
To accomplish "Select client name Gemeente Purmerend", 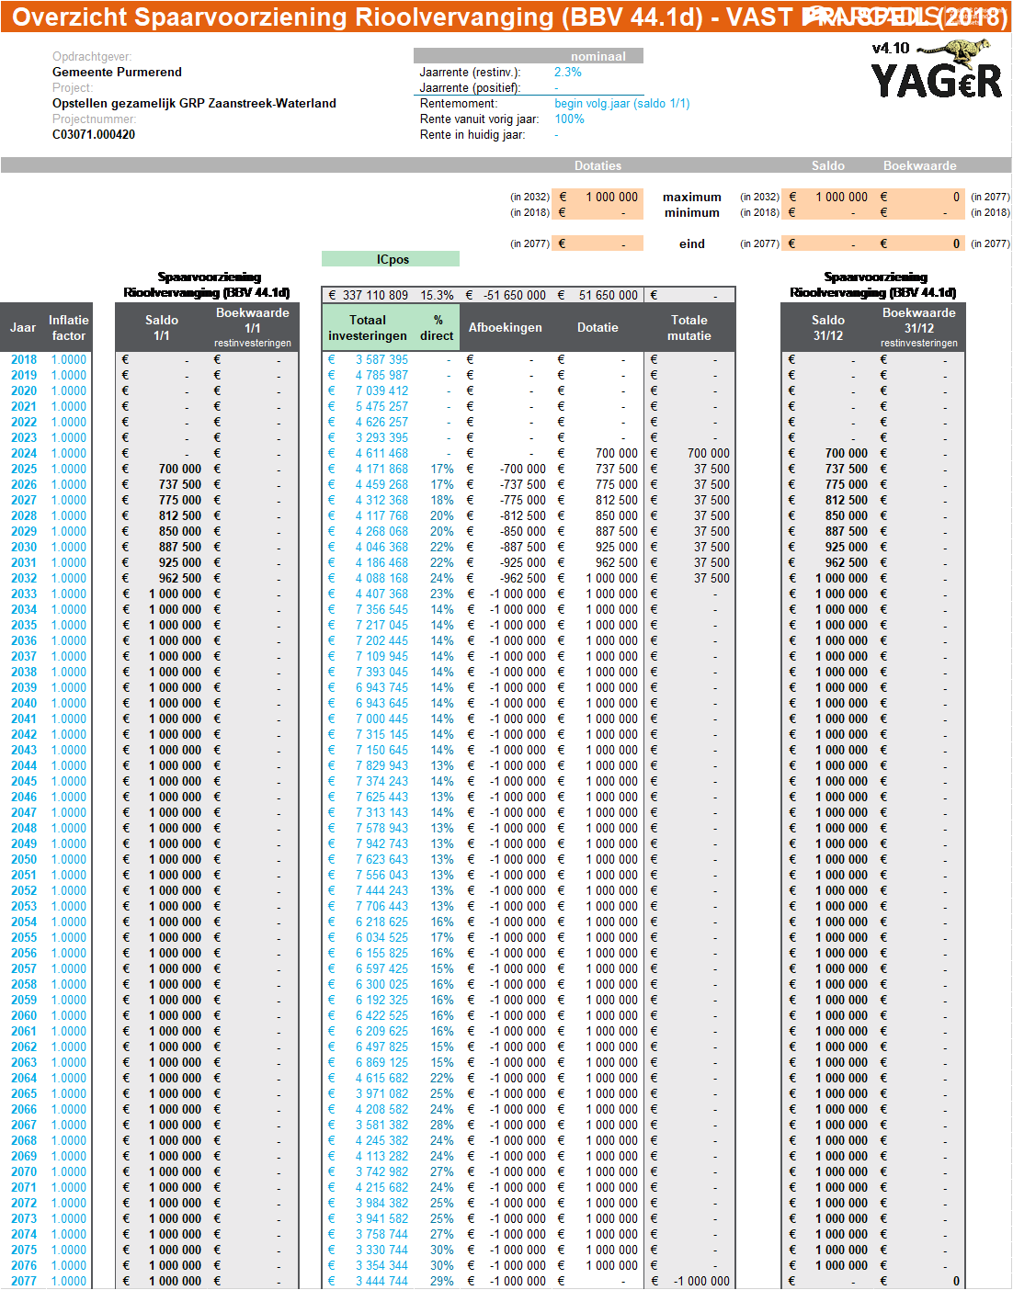I will [x=117, y=72].
